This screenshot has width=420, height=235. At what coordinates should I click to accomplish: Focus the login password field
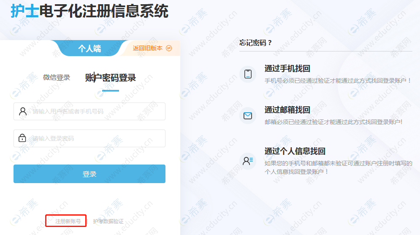point(89,138)
